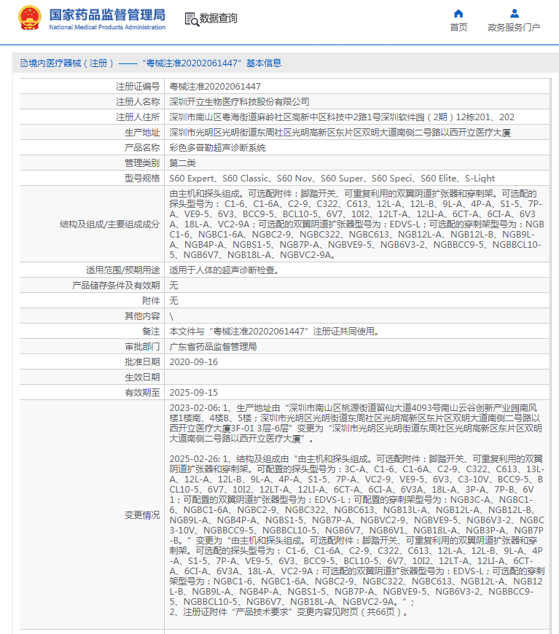Viewport: 559px width, 634px height.
Task: Select the 第二类 category value
Action: click(x=182, y=163)
